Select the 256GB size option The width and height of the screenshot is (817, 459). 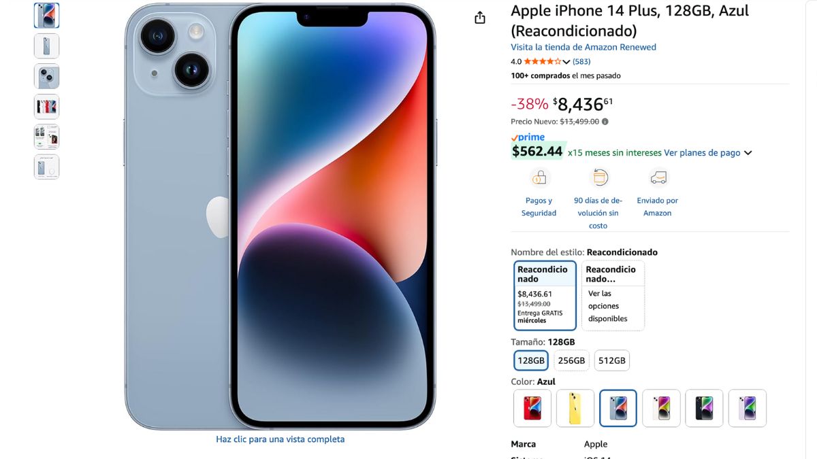coord(571,360)
